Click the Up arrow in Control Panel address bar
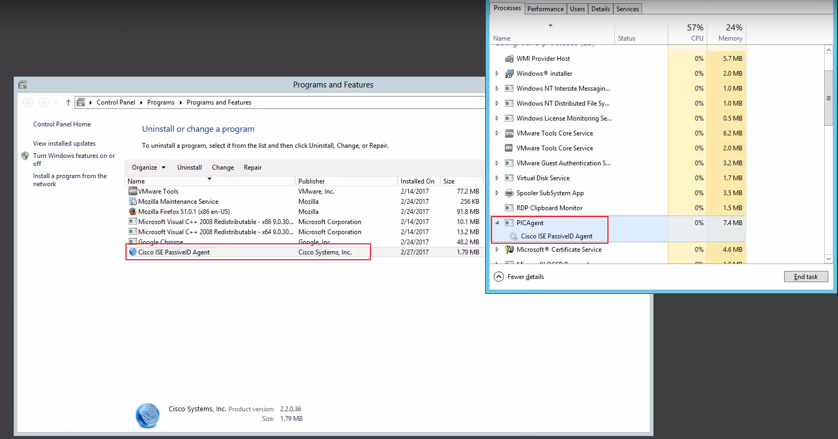 pyautogui.click(x=68, y=102)
